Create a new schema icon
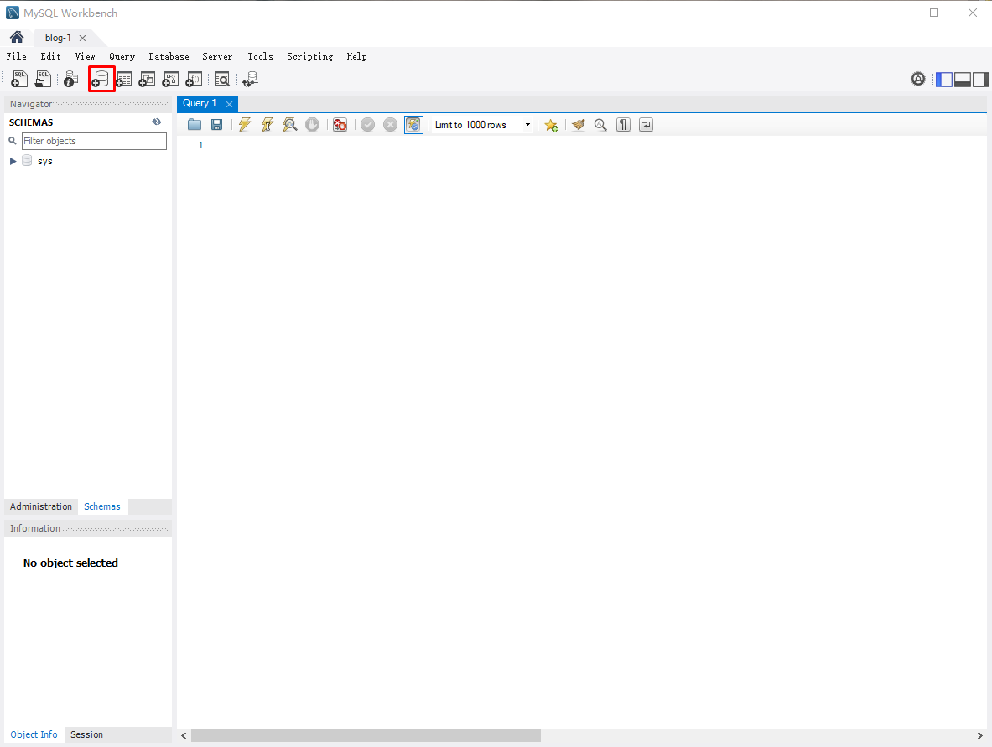Viewport: 992px width, 747px height. coord(101,79)
